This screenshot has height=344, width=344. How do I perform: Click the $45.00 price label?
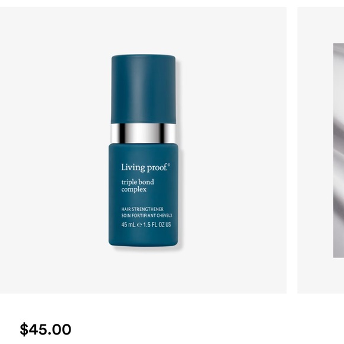coord(46,329)
